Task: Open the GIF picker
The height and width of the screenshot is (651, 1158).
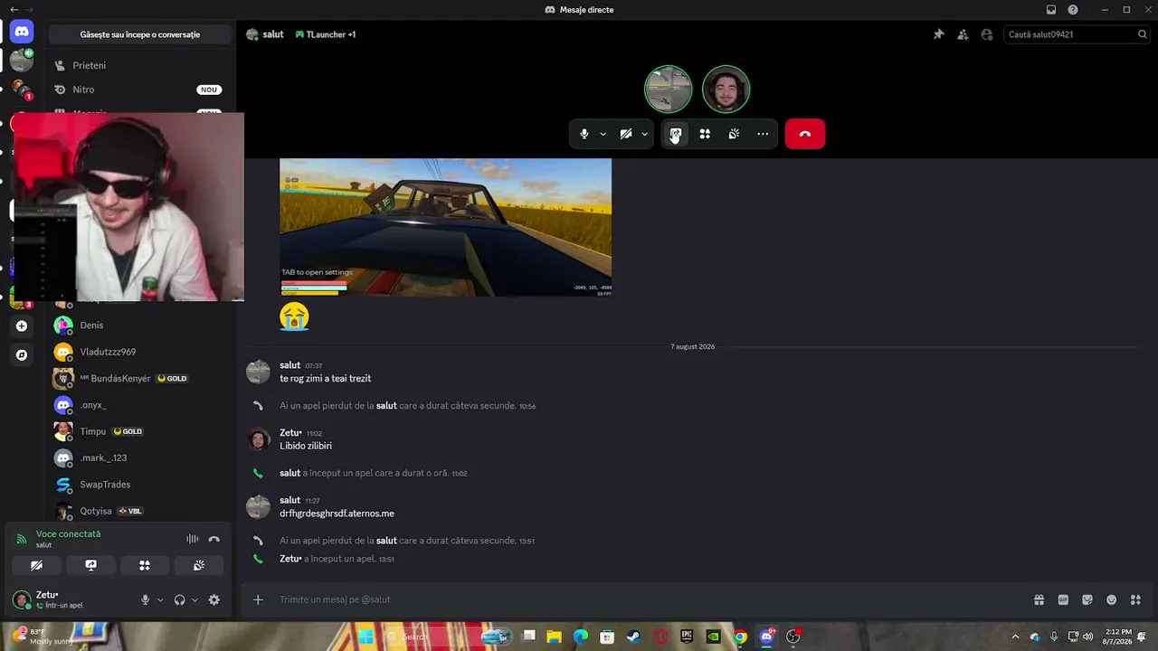Action: (1063, 599)
